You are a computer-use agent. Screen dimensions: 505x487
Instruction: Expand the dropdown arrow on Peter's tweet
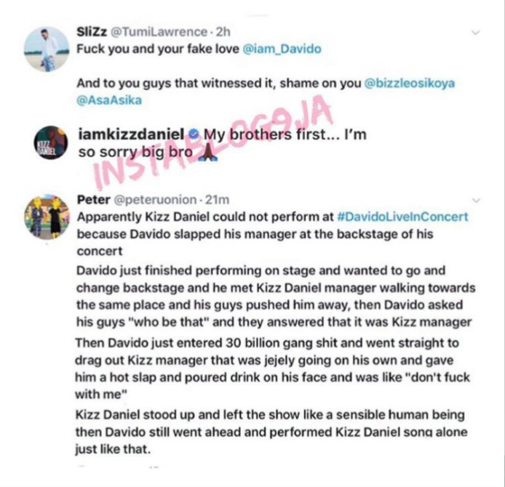click(x=476, y=201)
